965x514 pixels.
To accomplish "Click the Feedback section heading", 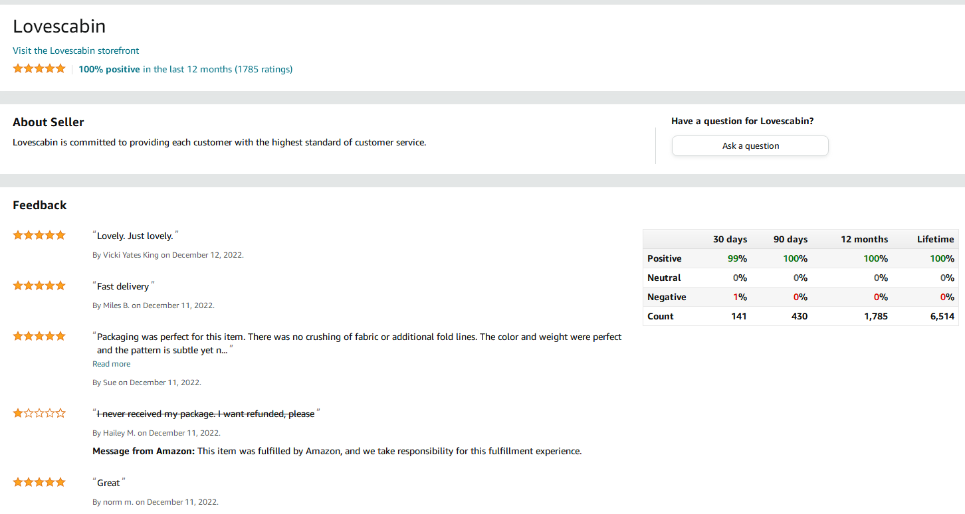I will pyautogui.click(x=40, y=205).
